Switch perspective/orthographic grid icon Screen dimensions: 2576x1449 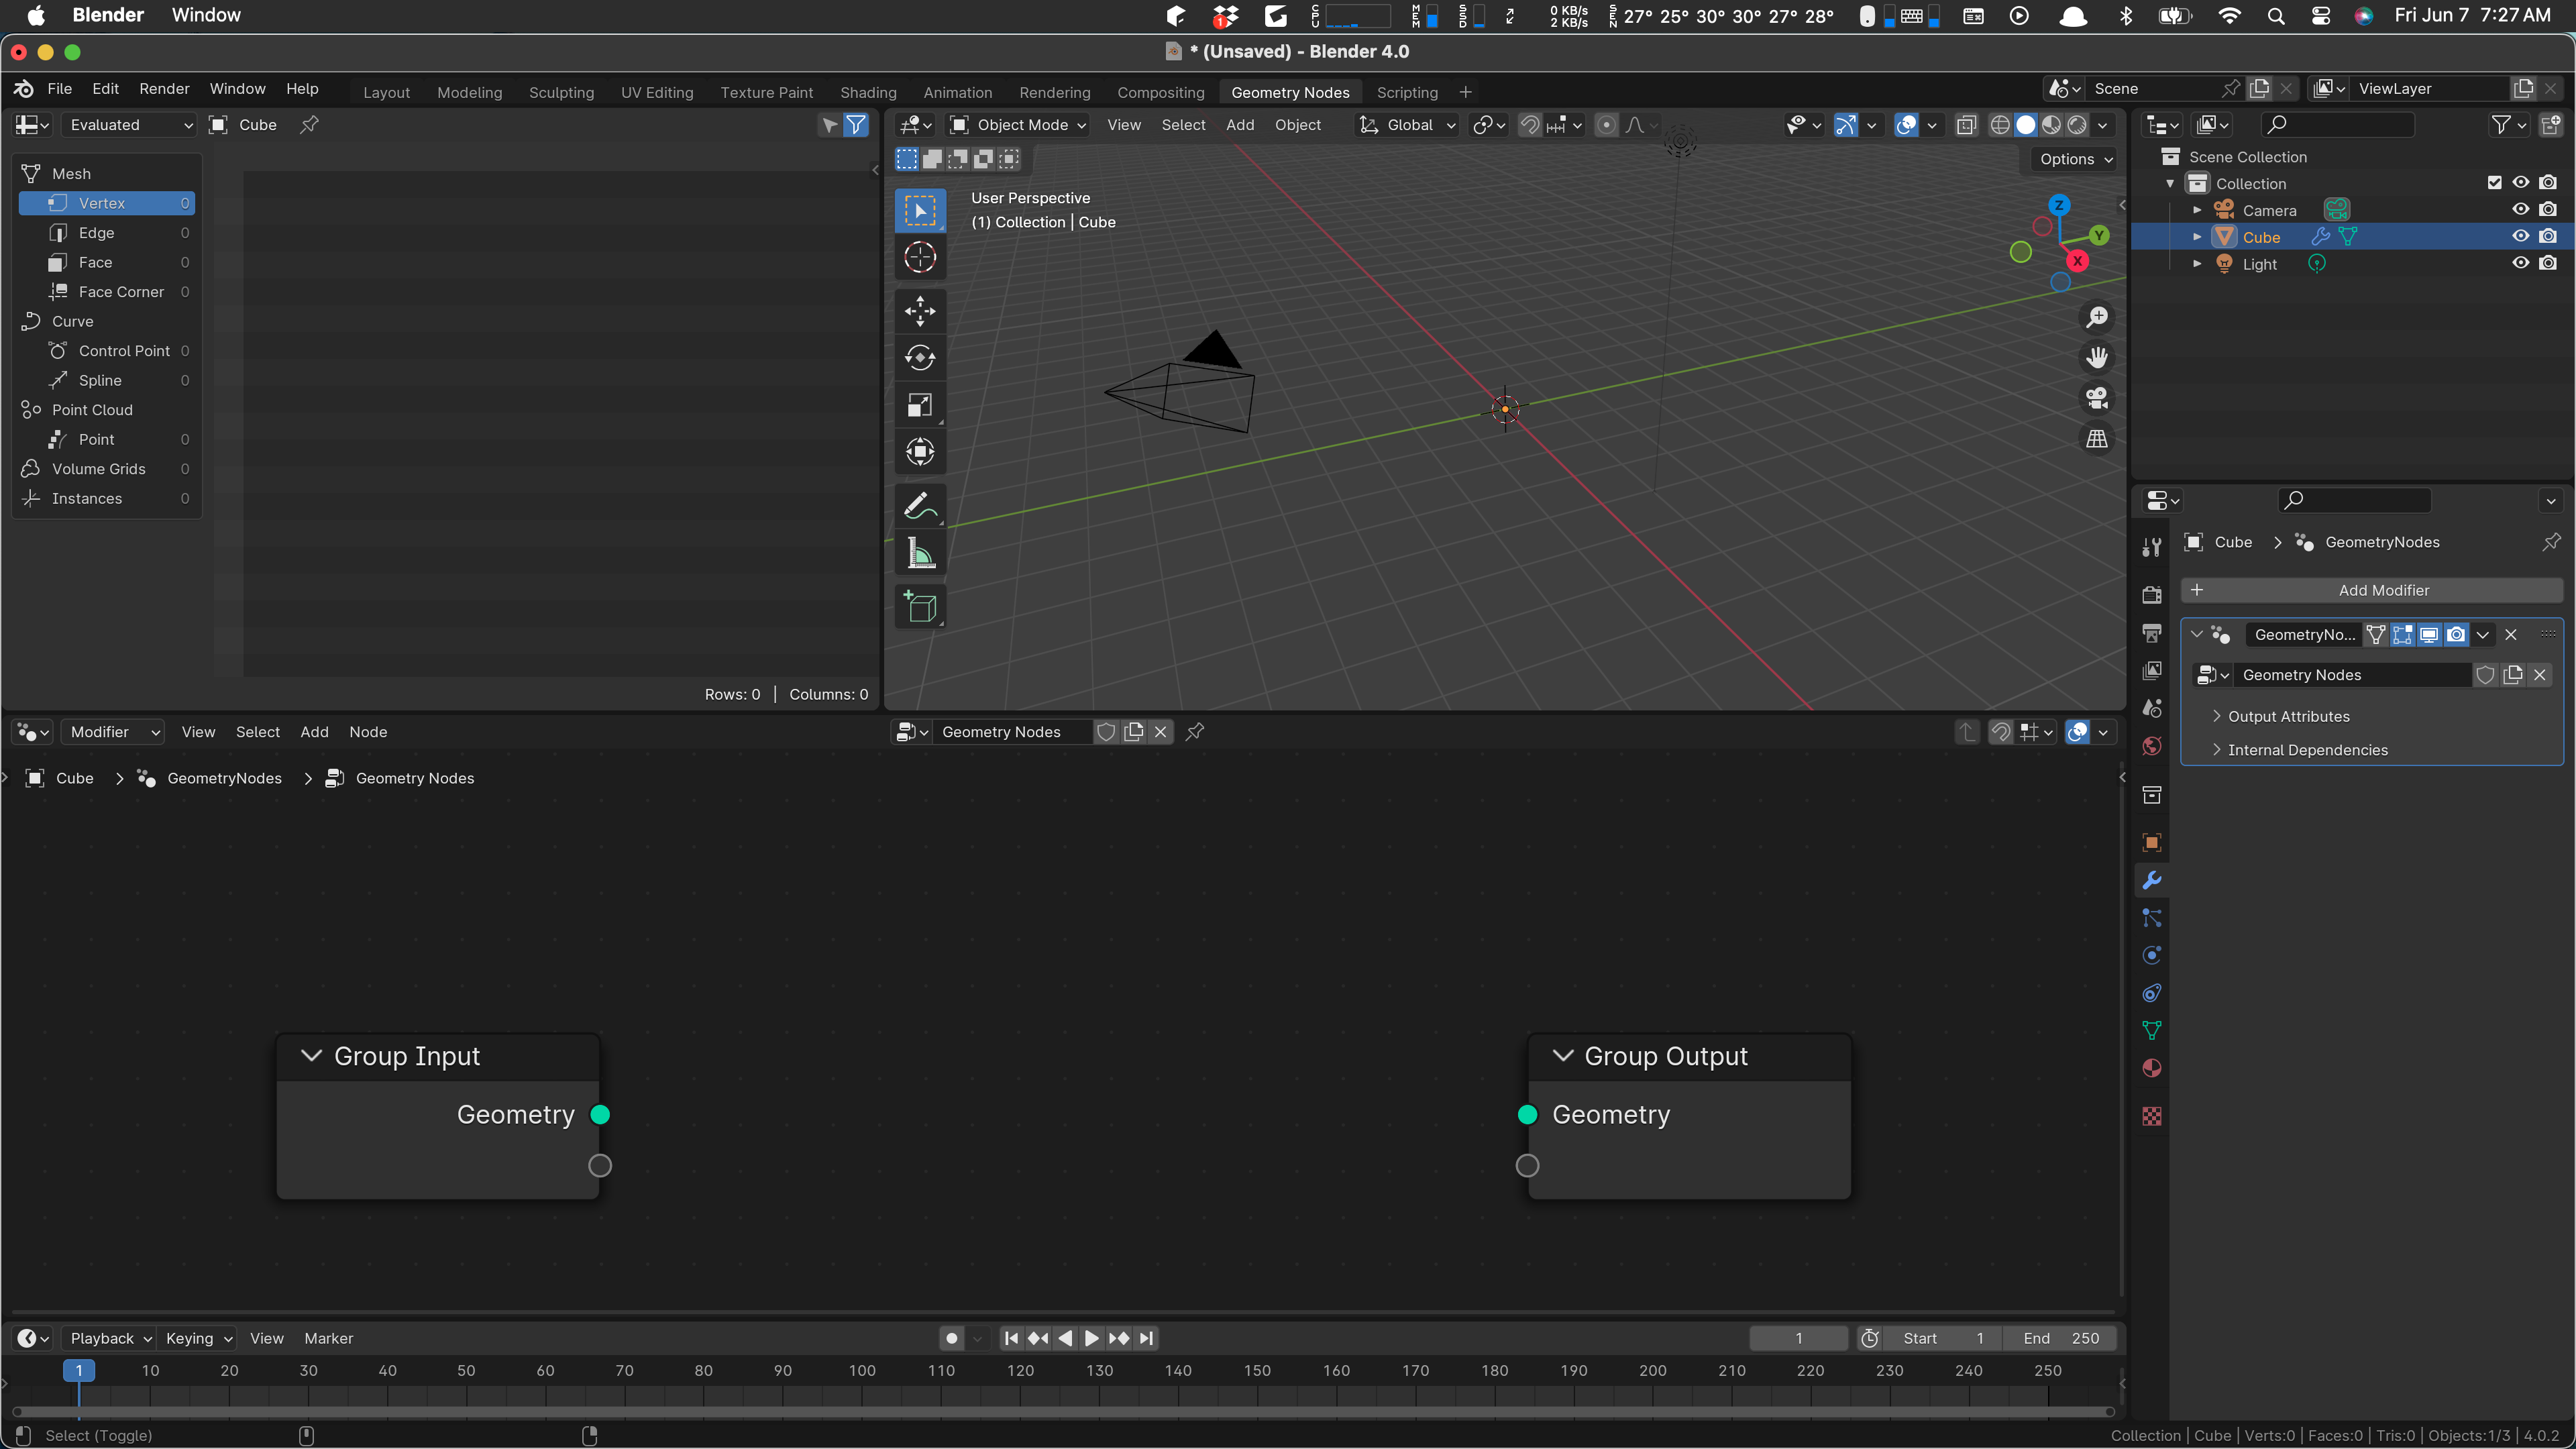[2096, 439]
